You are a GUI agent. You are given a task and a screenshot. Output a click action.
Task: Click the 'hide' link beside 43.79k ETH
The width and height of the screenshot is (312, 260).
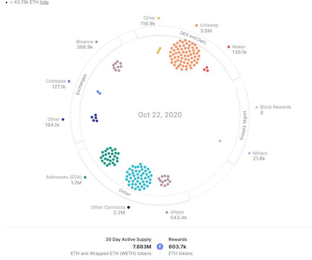pyautogui.click(x=44, y=2)
